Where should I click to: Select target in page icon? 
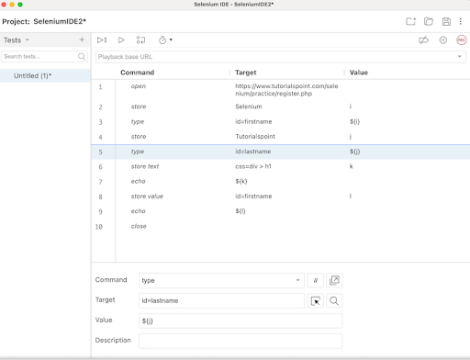coord(315,301)
